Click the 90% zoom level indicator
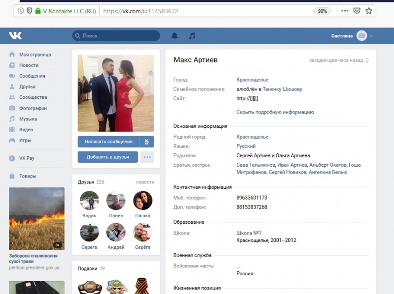 pyautogui.click(x=322, y=10)
